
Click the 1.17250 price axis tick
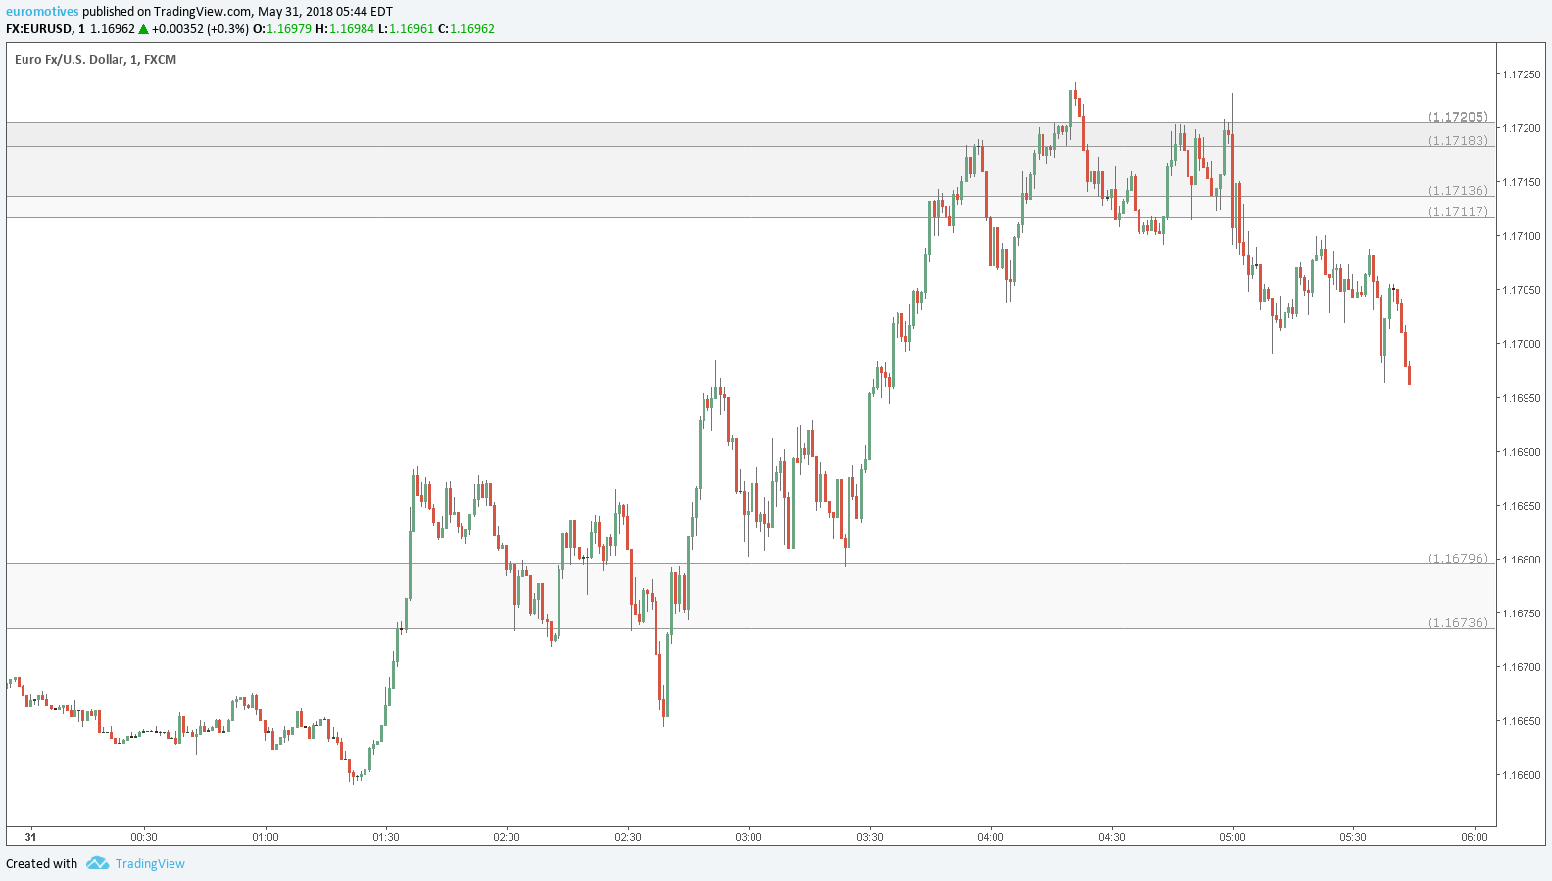coord(1522,74)
